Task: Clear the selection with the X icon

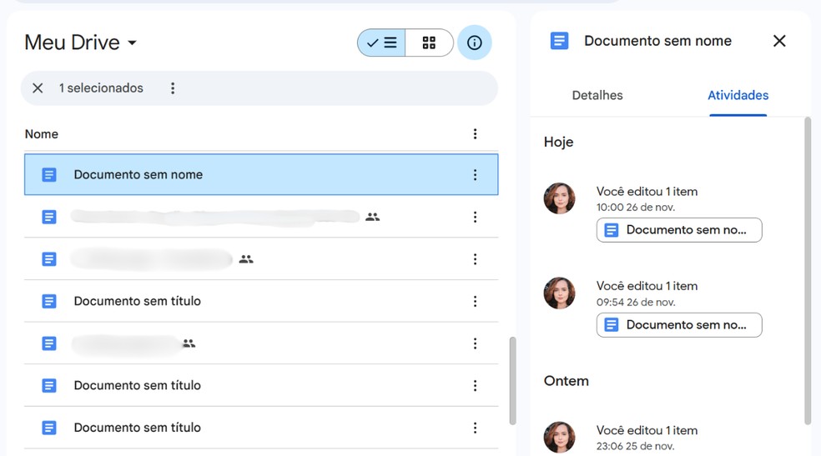Action: pos(38,88)
